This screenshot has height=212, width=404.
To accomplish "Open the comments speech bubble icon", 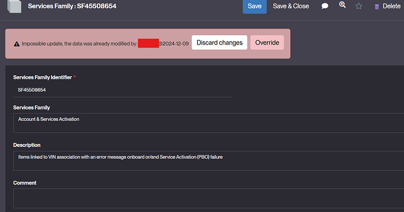I will [x=325, y=6].
